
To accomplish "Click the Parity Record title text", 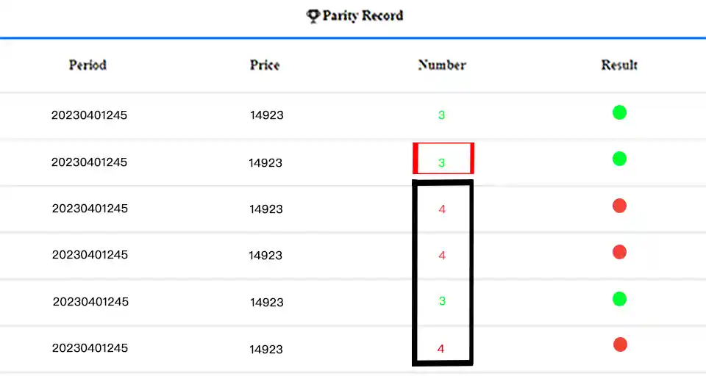I will (363, 15).
